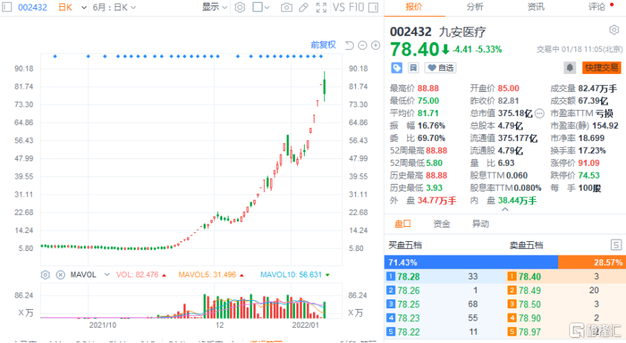
Task: Click 最高价 88.88 value
Action: click(x=428, y=88)
